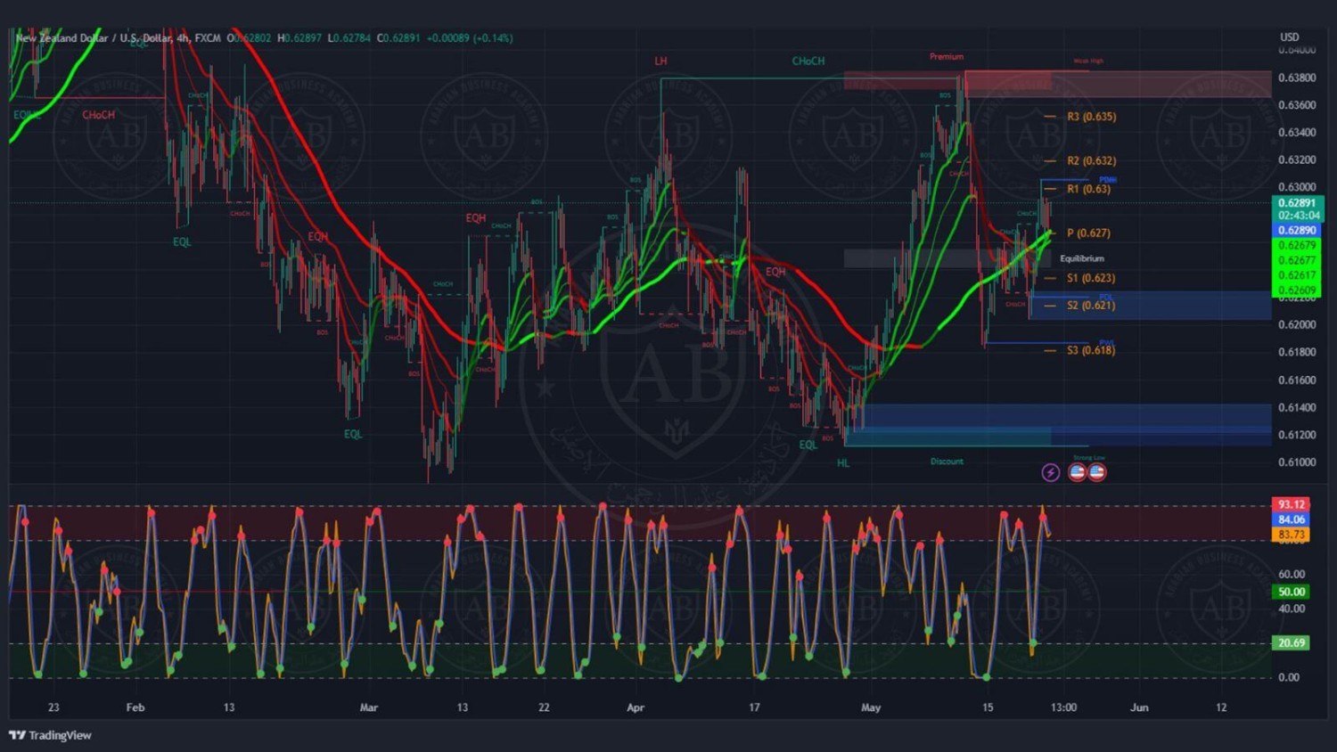Viewport: 1337px width, 752px height.
Task: Click the R2 (0.632) pivot label
Action: (x=1091, y=161)
